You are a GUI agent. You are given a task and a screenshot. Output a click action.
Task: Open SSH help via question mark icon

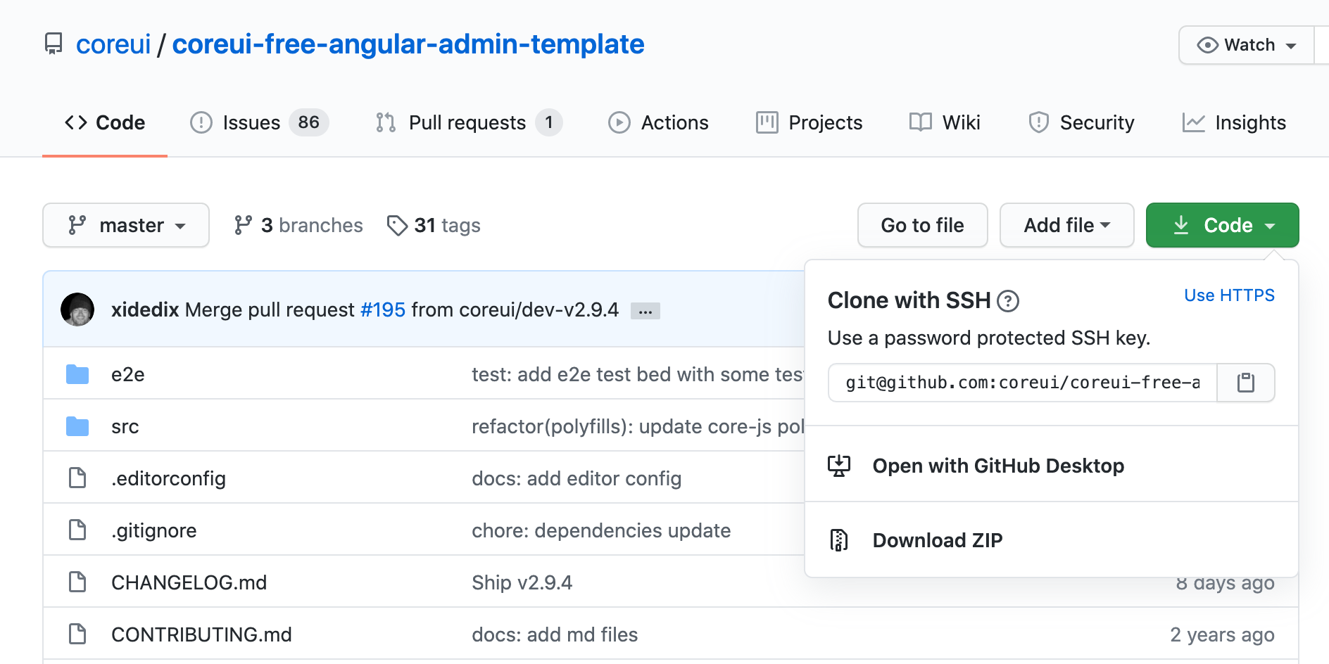(1009, 300)
